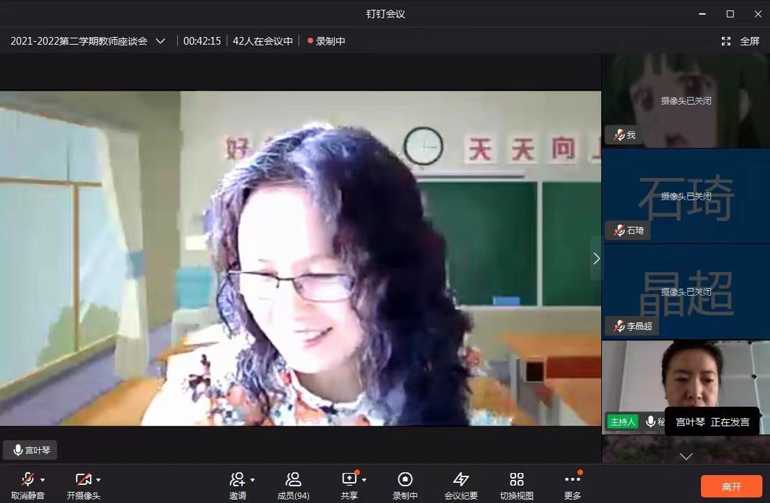Enter 全屏 fullscreen mode
770x503 pixels.
(741, 41)
